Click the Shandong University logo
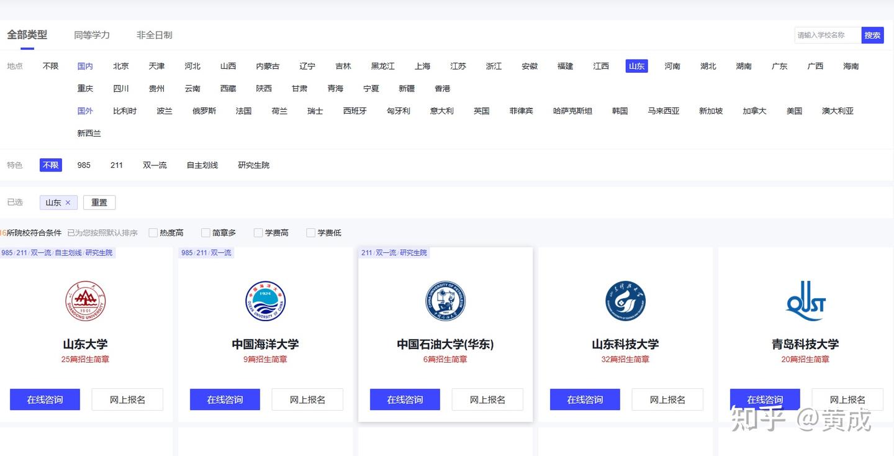The height and width of the screenshot is (456, 894). point(86,301)
